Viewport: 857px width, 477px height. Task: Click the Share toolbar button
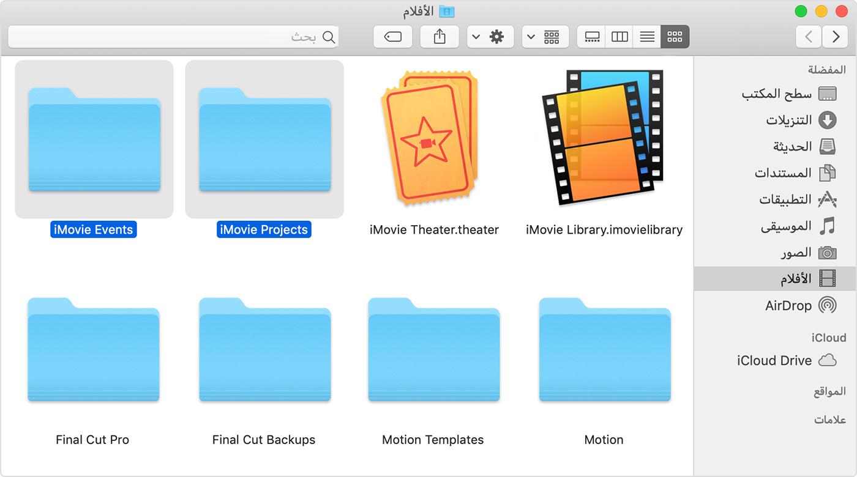tap(440, 37)
